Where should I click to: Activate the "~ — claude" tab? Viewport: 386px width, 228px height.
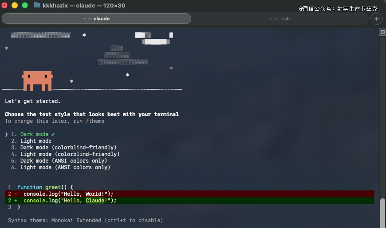pyautogui.click(x=96, y=19)
